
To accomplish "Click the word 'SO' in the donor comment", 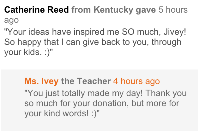I will point(128,32).
